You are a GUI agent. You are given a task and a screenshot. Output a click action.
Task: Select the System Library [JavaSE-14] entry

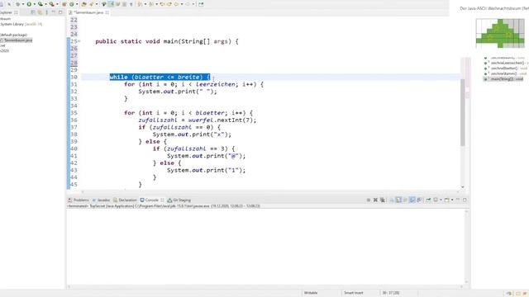[21, 24]
